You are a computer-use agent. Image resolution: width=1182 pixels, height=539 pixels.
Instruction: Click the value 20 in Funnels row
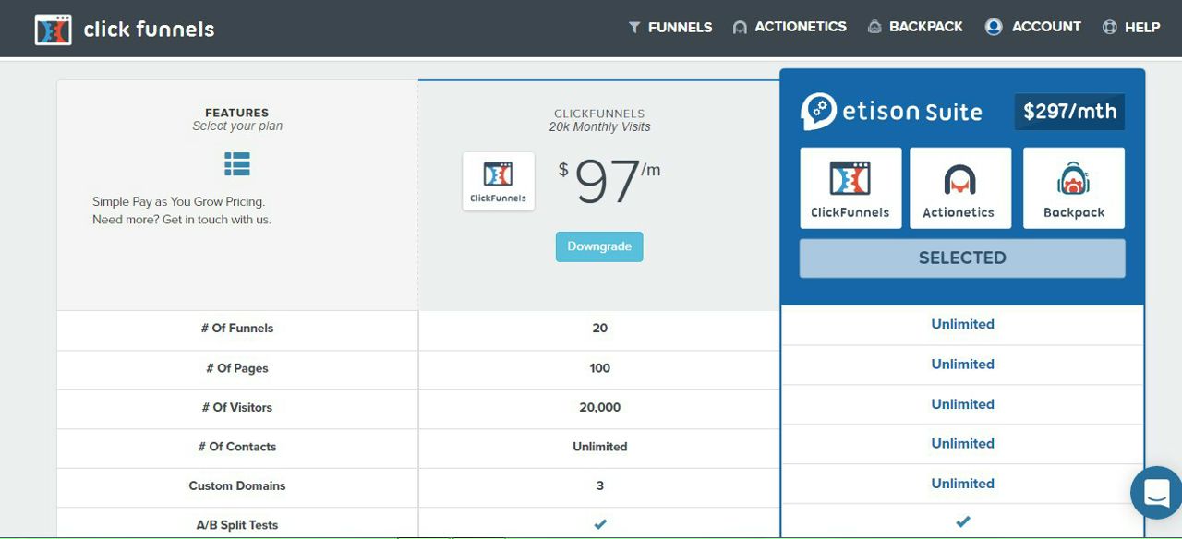(x=600, y=329)
